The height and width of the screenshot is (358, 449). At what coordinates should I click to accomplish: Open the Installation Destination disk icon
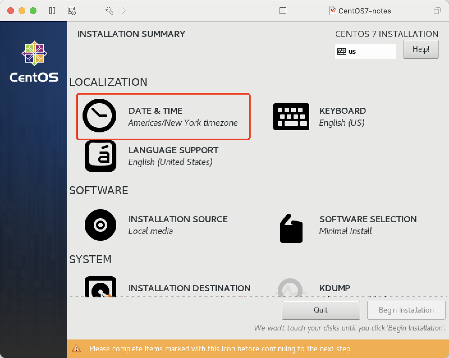coord(100,287)
